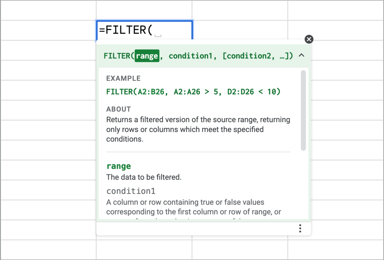Click the condition1 parameter heading in description
This screenshot has width=384, height=260.
pyautogui.click(x=131, y=191)
